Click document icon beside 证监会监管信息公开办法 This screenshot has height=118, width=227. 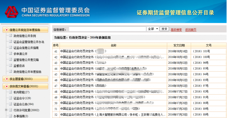coord(10,41)
